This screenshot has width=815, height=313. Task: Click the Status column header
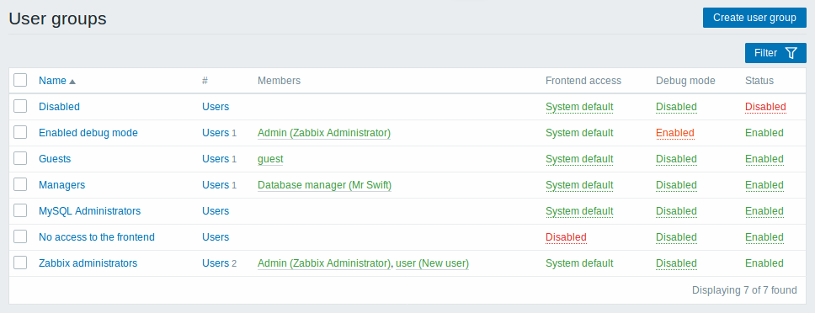pos(759,81)
